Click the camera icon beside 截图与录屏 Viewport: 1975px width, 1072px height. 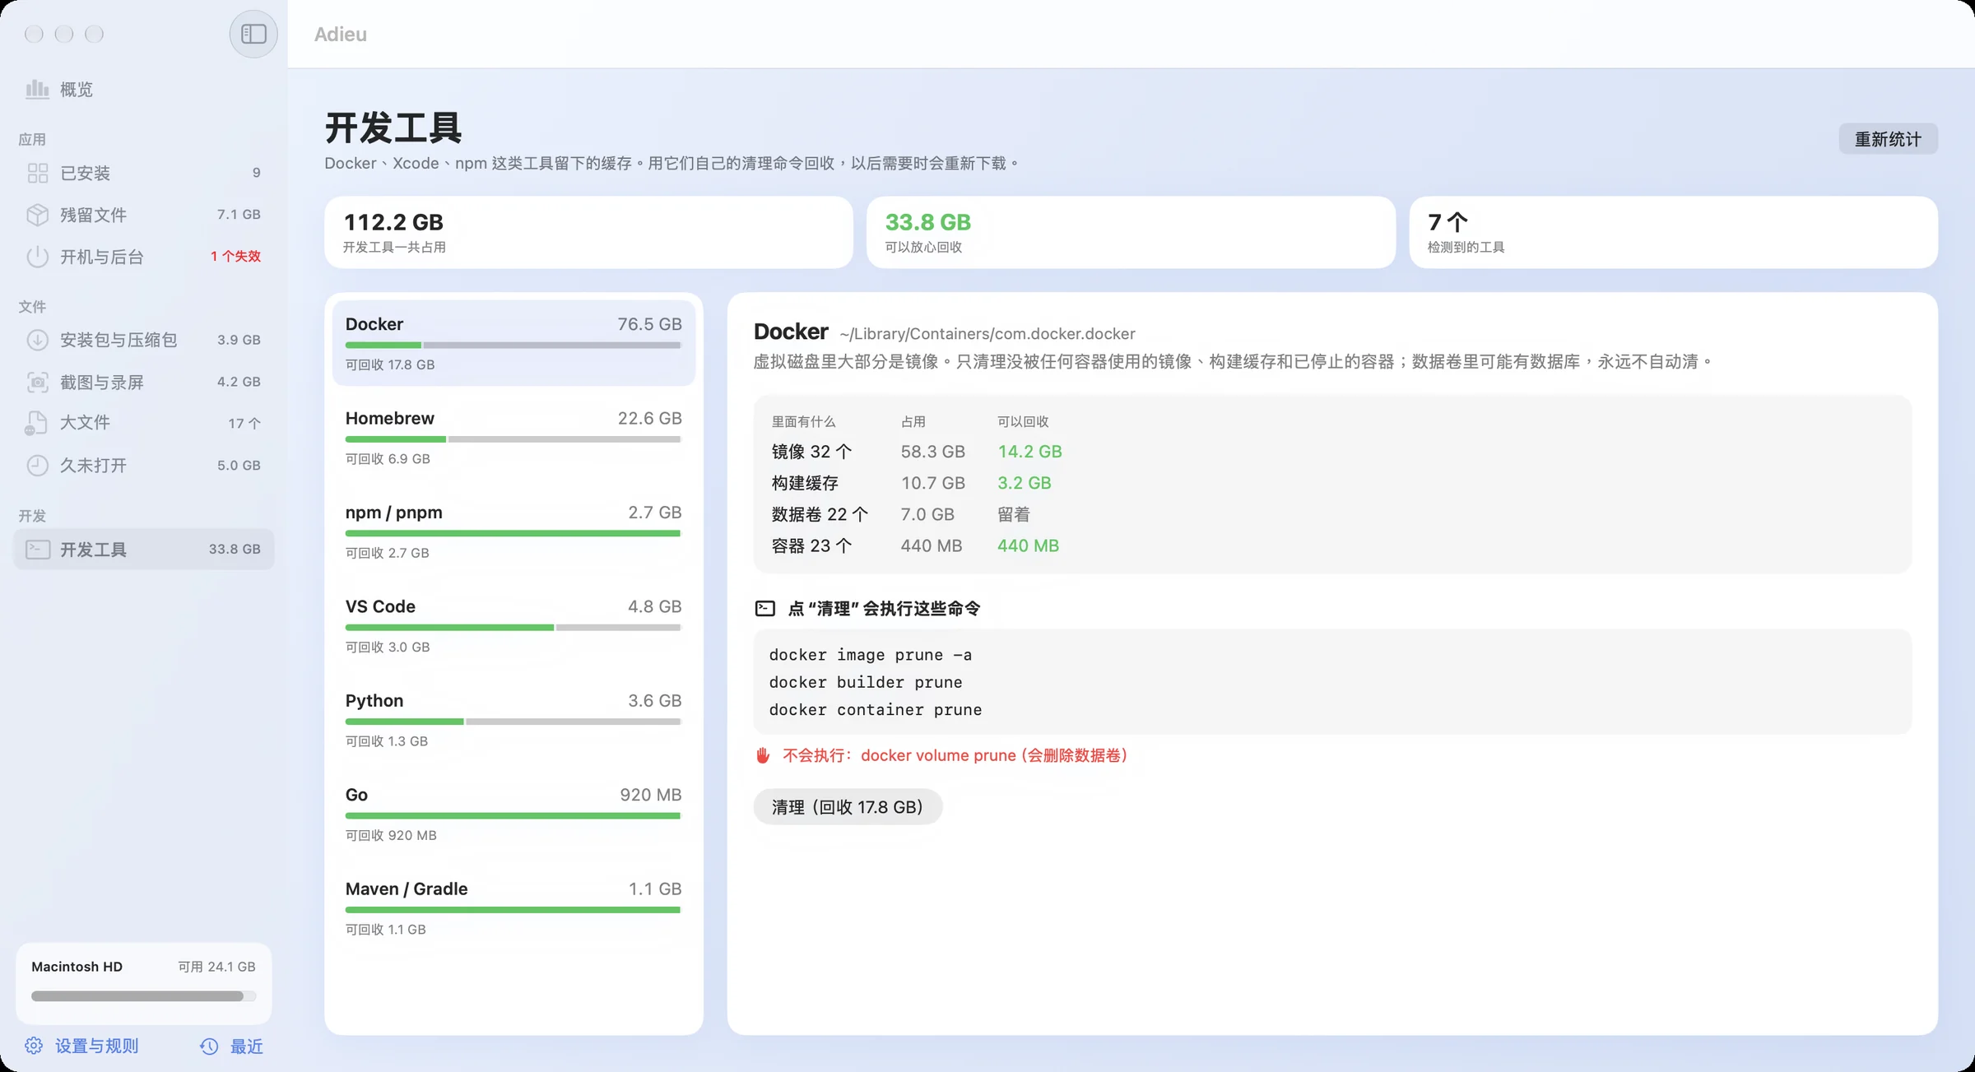pos(38,382)
